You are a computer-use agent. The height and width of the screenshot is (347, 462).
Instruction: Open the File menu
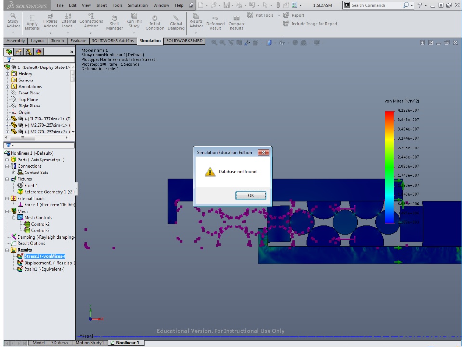coord(60,5)
